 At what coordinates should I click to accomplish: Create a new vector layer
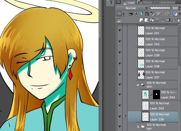pyautogui.click(x=147, y=20)
